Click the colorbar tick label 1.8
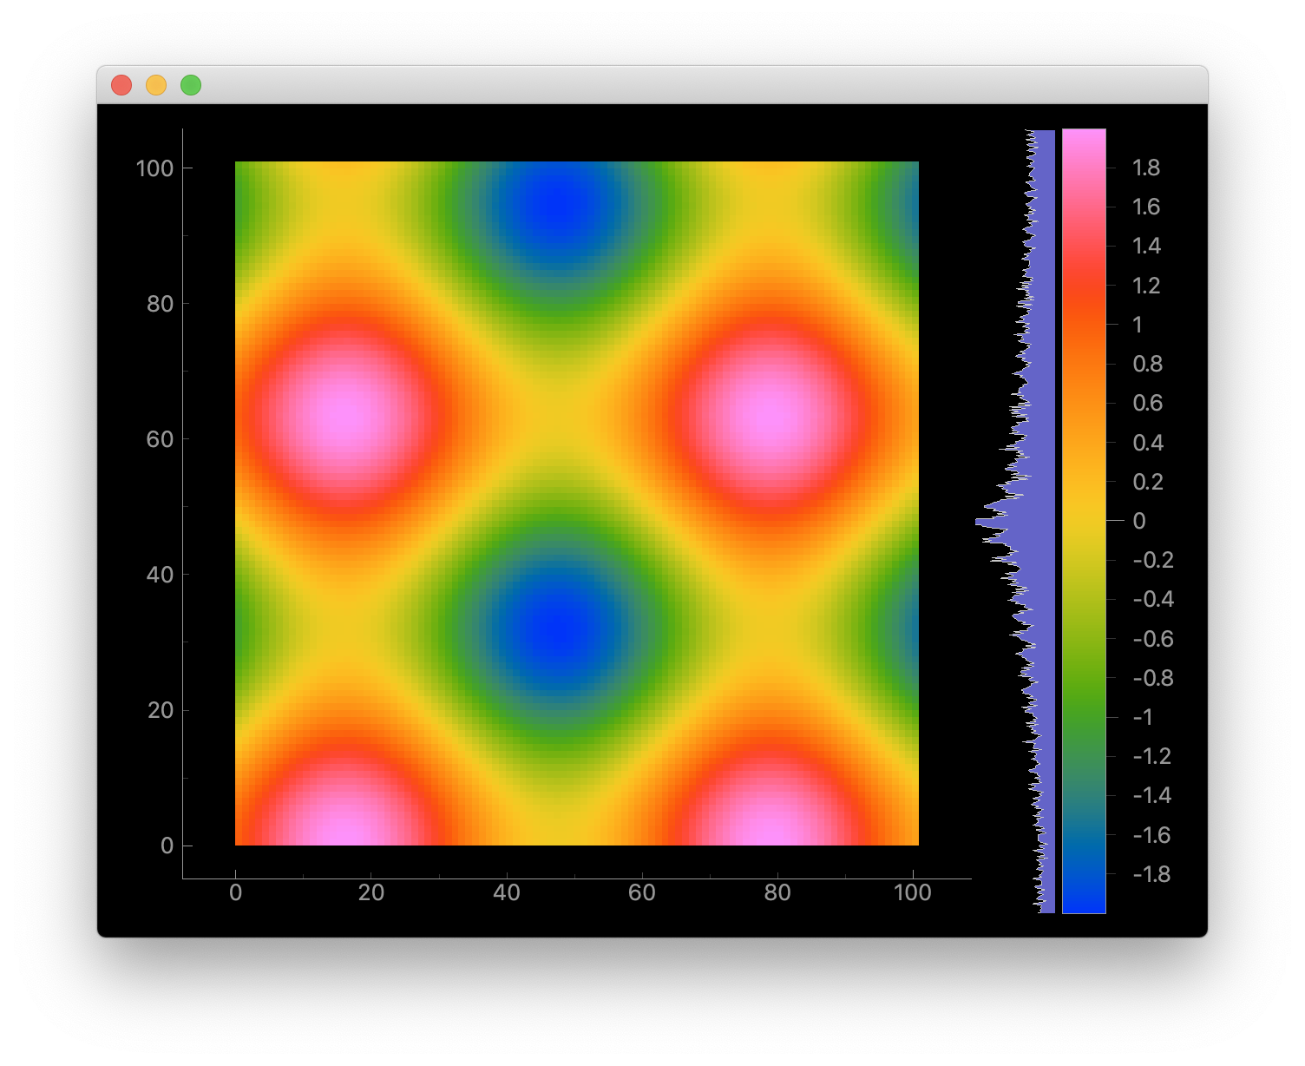Viewport: 1305px width, 1066px height. click(x=1147, y=168)
